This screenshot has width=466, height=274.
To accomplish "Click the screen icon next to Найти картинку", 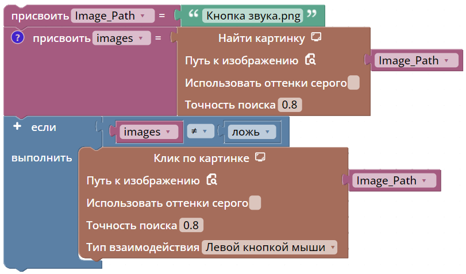I will 316,37.
